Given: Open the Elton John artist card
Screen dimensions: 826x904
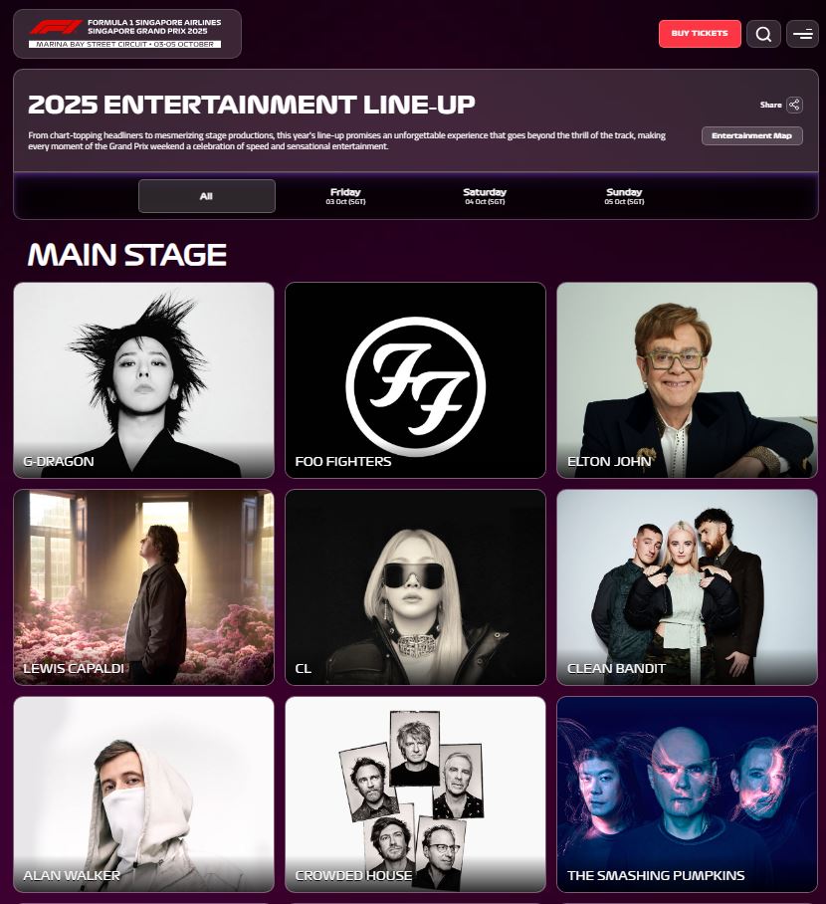Looking at the screenshot, I should pyautogui.click(x=687, y=380).
